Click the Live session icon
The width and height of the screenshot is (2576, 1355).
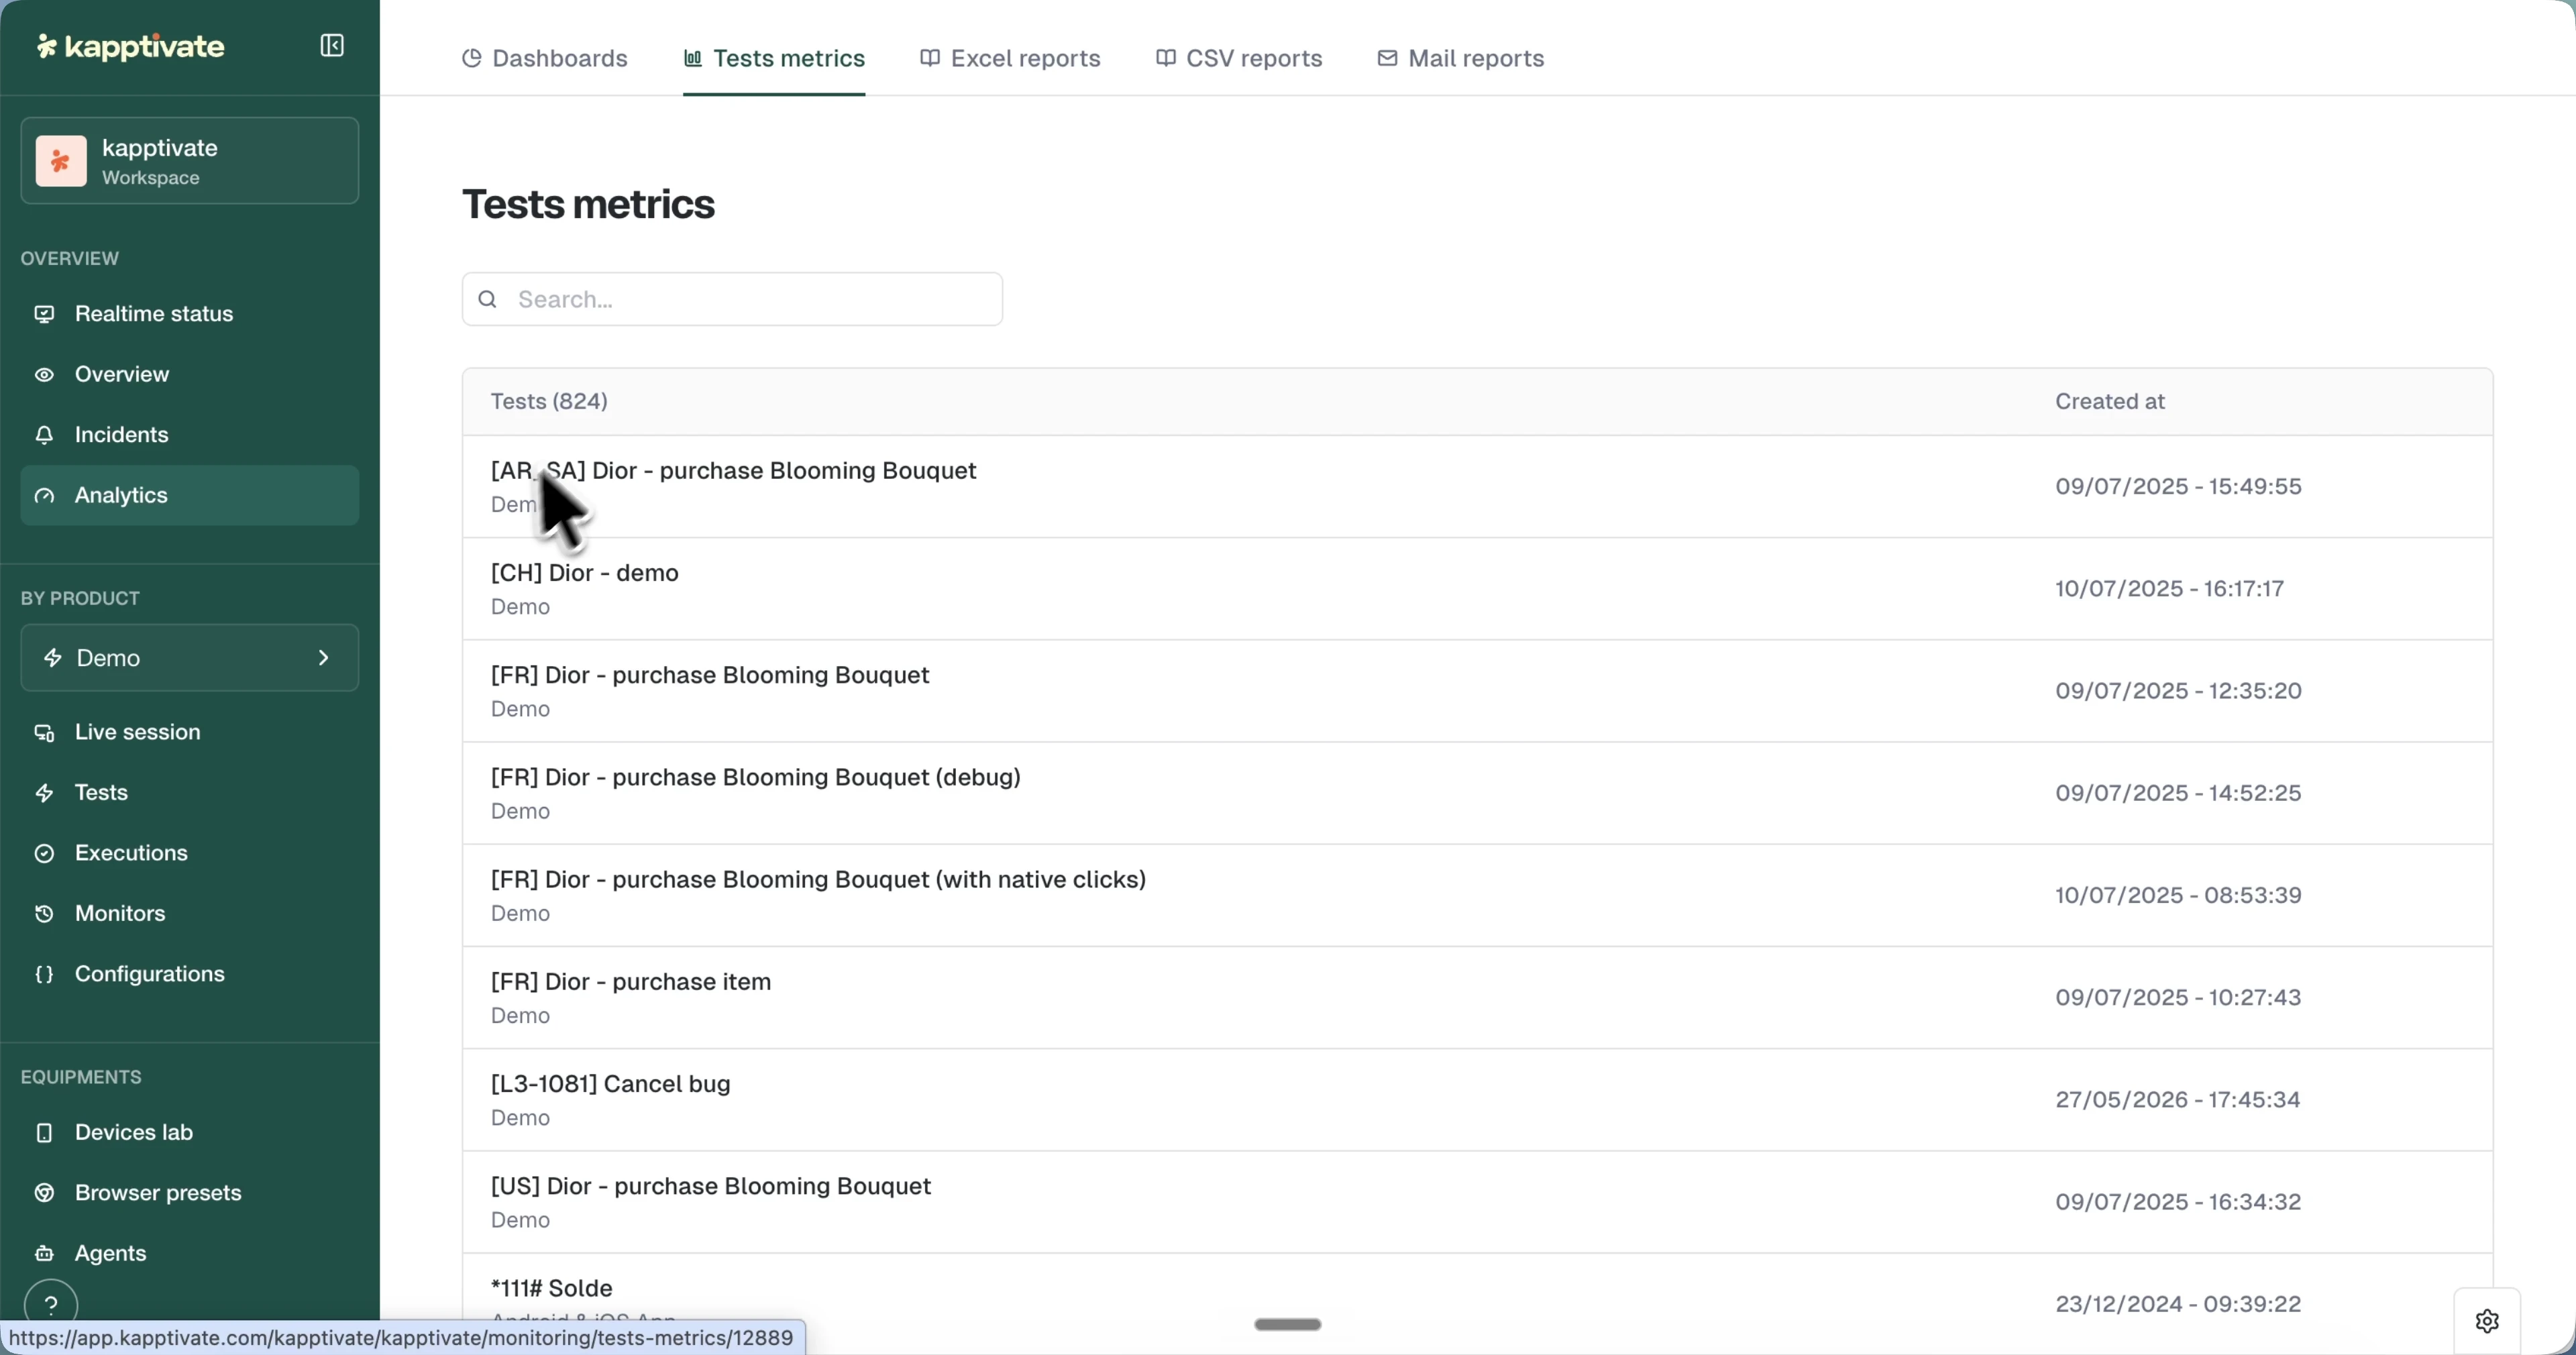pyautogui.click(x=44, y=733)
